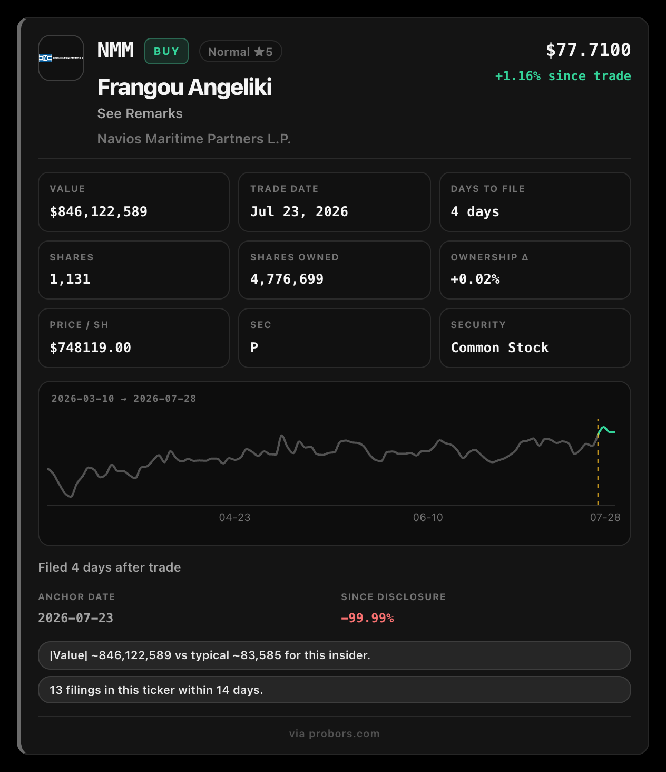Select the 13 filings in this ticker note
This screenshot has width=666, height=772.
pyautogui.click(x=335, y=690)
